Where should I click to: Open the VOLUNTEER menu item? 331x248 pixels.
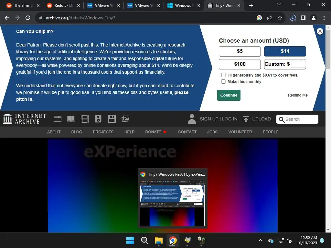(x=240, y=132)
